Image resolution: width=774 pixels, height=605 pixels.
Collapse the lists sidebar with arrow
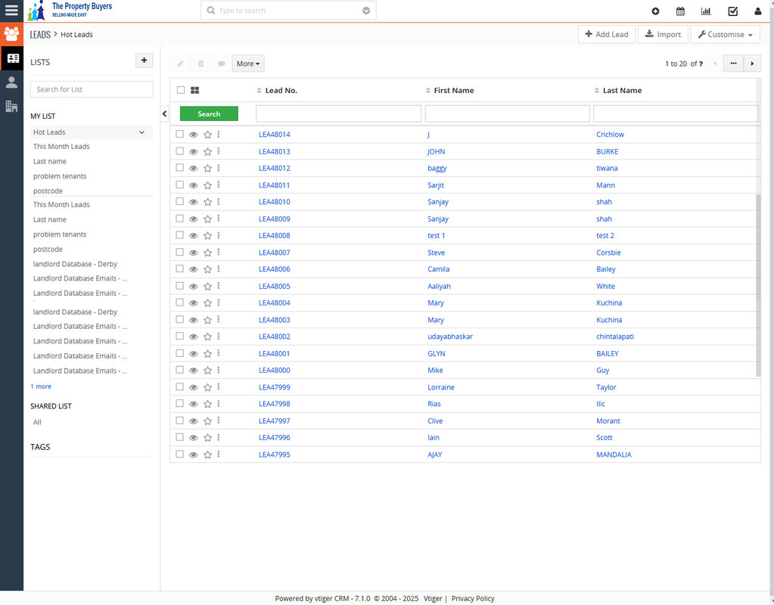tap(165, 113)
